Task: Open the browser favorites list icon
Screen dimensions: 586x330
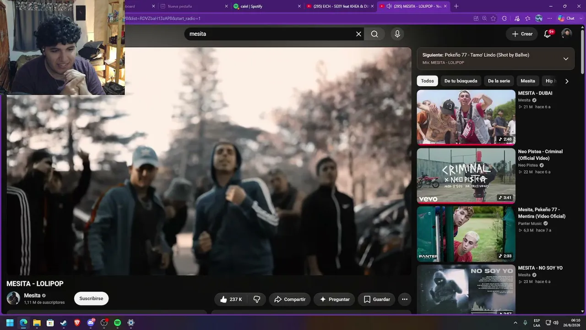Action: pyautogui.click(x=528, y=18)
